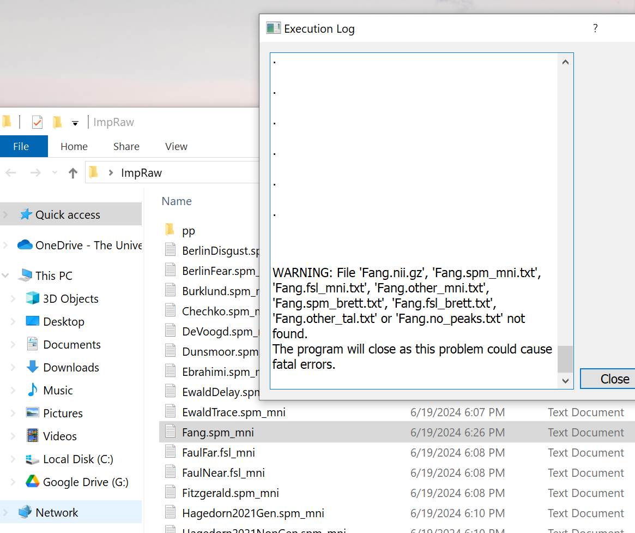
Task: Expand the This PC tree node
Action: [x=5, y=276]
